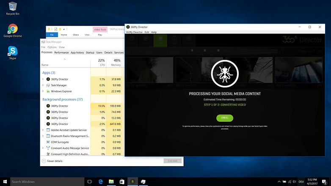Screen dimensions: 331x186
Task: Open the Skype desktop shortcut
Action: point(13,53)
